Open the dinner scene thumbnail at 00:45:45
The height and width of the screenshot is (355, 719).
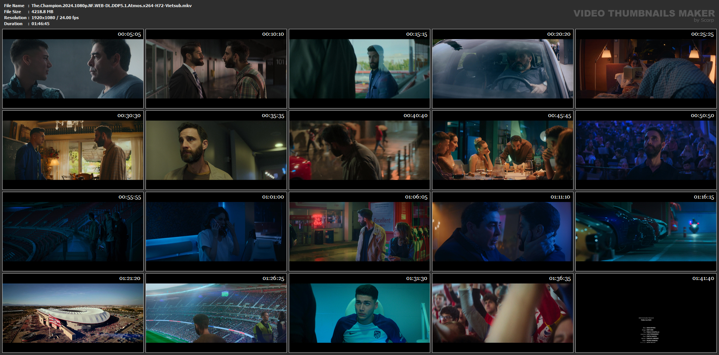tap(503, 150)
